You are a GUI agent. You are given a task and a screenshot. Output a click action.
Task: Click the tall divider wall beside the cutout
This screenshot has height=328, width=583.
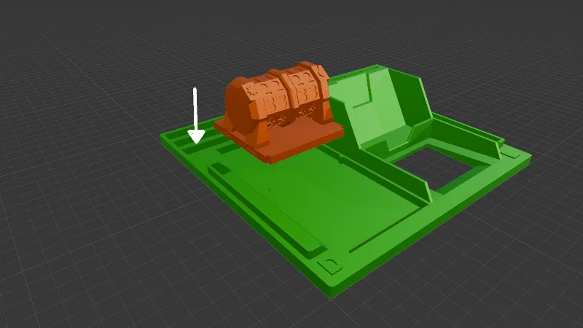(x=375, y=172)
